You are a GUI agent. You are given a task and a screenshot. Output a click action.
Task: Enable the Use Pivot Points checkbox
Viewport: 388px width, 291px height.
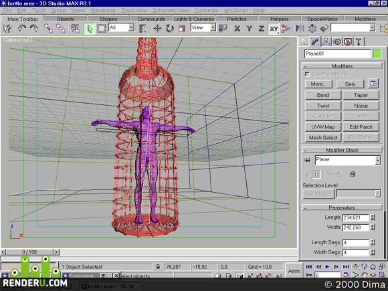pyautogui.click(x=307, y=74)
